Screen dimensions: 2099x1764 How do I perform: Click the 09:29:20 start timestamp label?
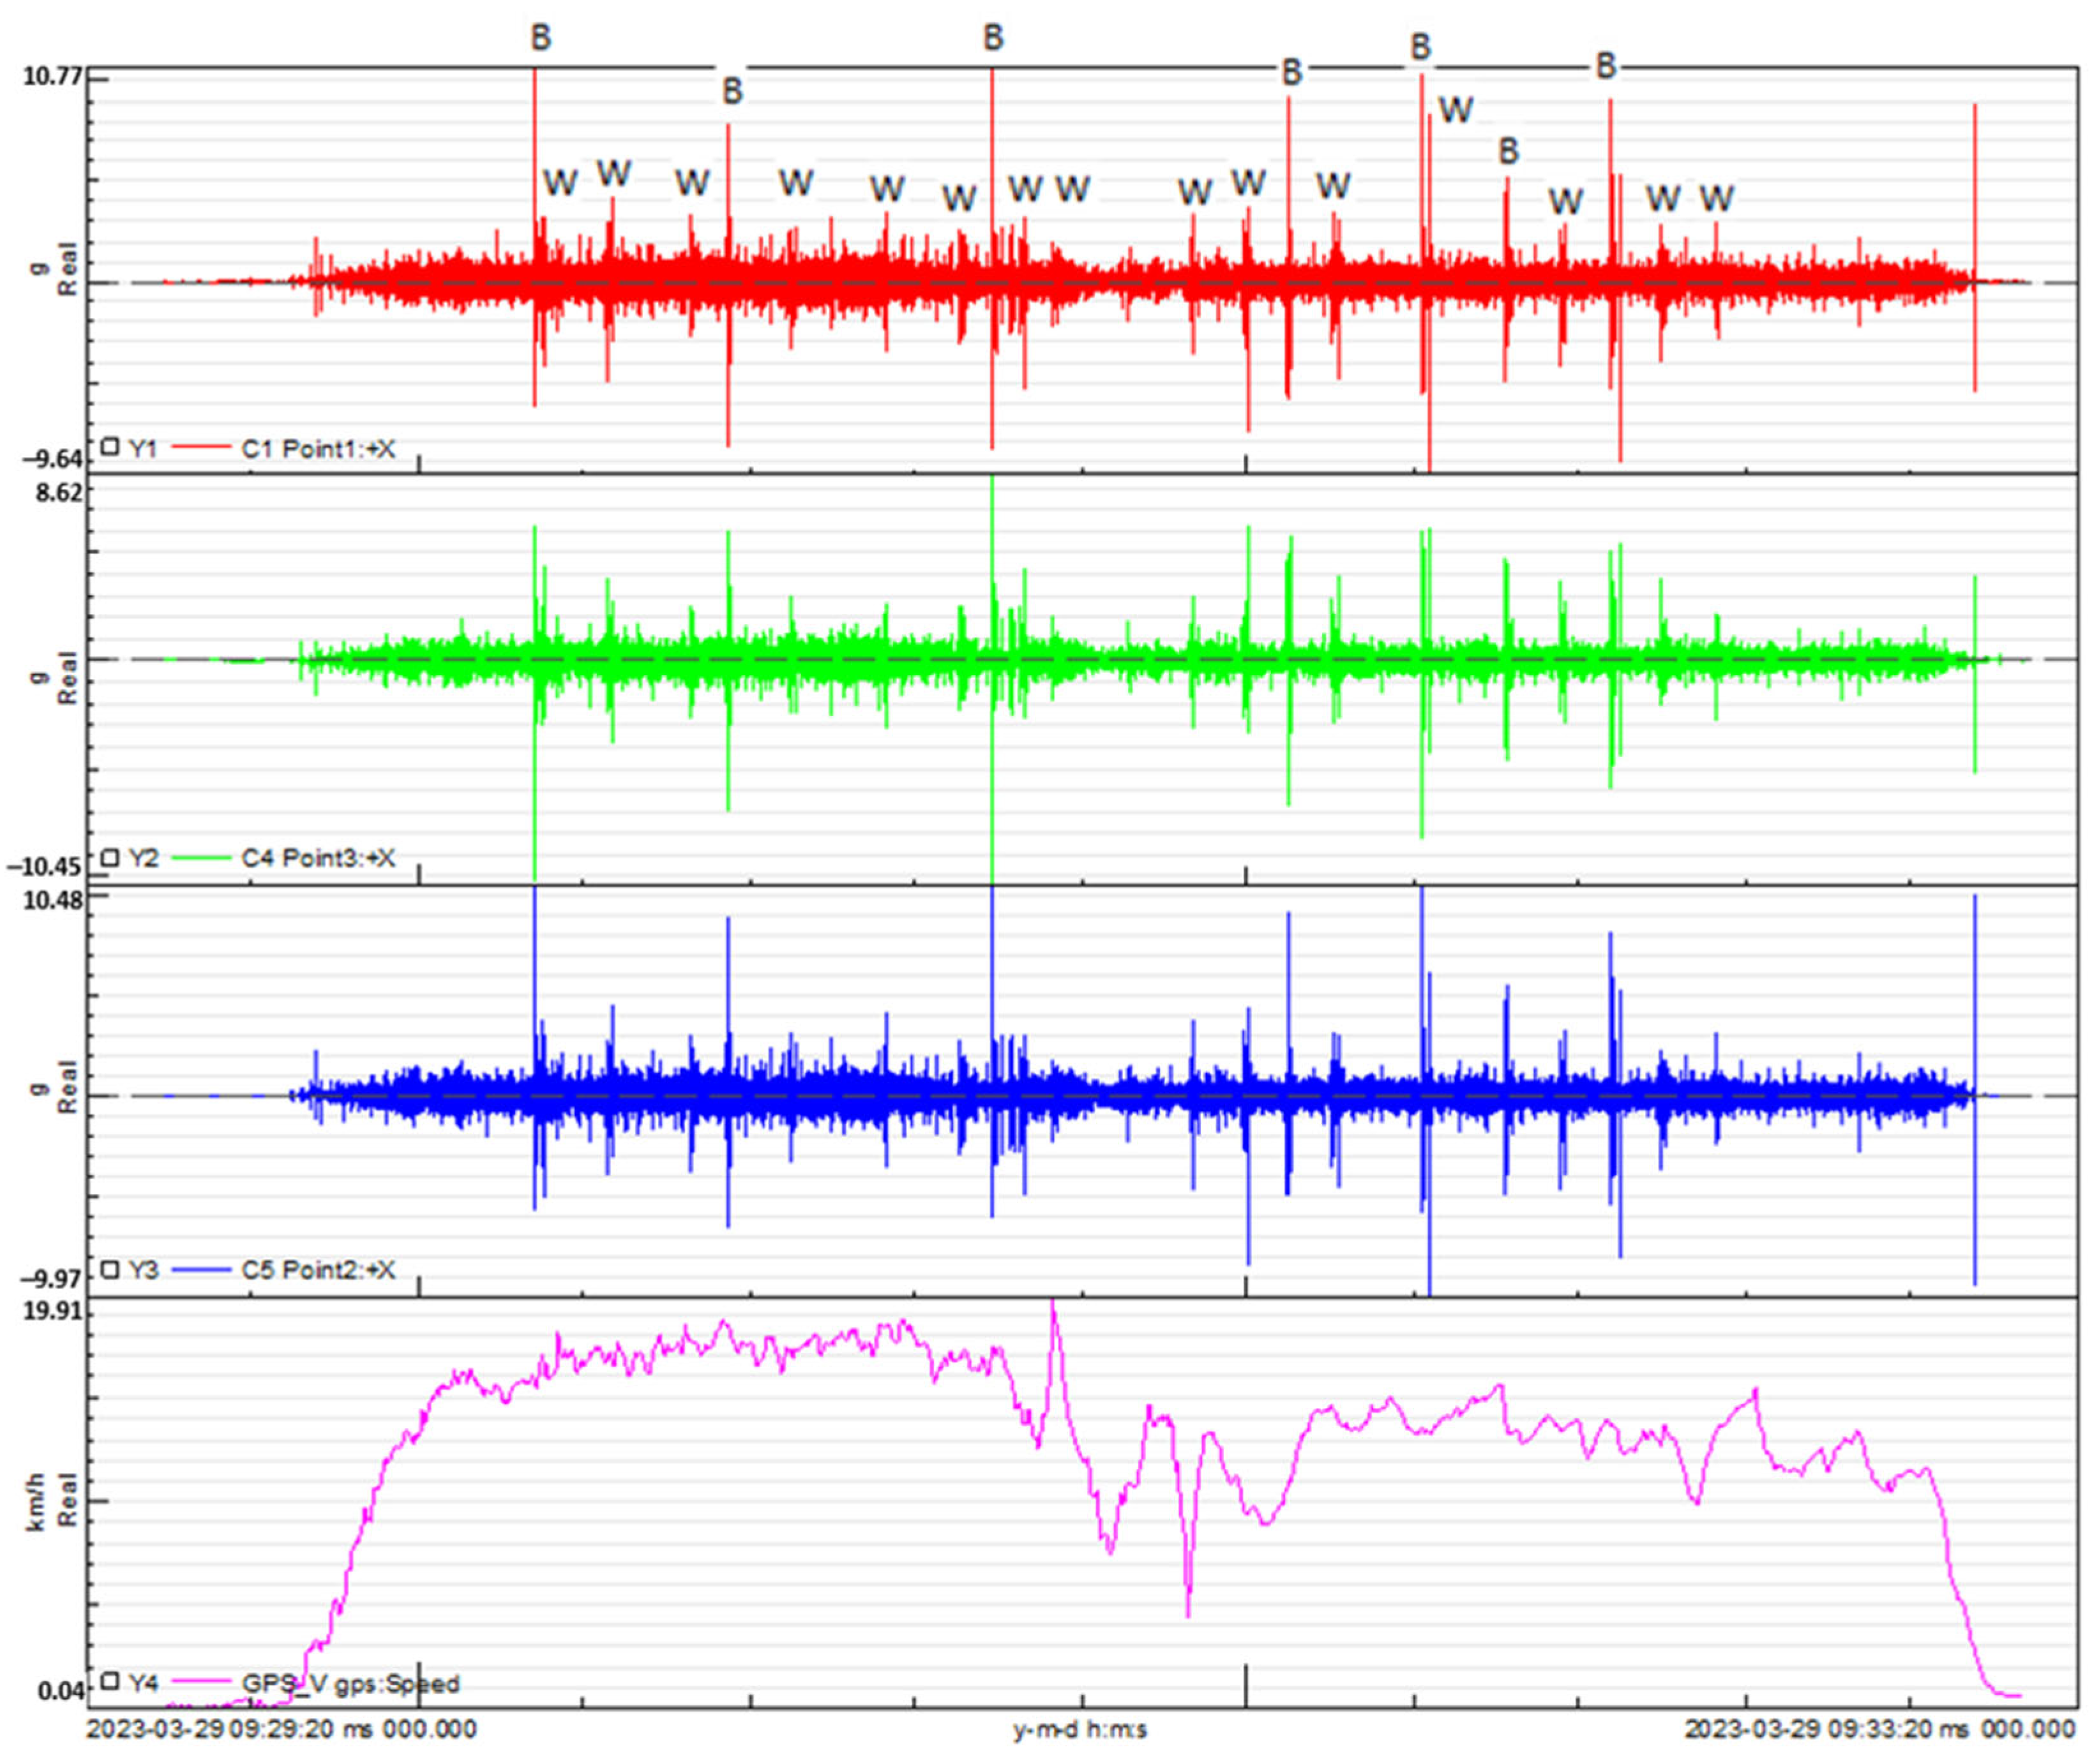tap(281, 1730)
